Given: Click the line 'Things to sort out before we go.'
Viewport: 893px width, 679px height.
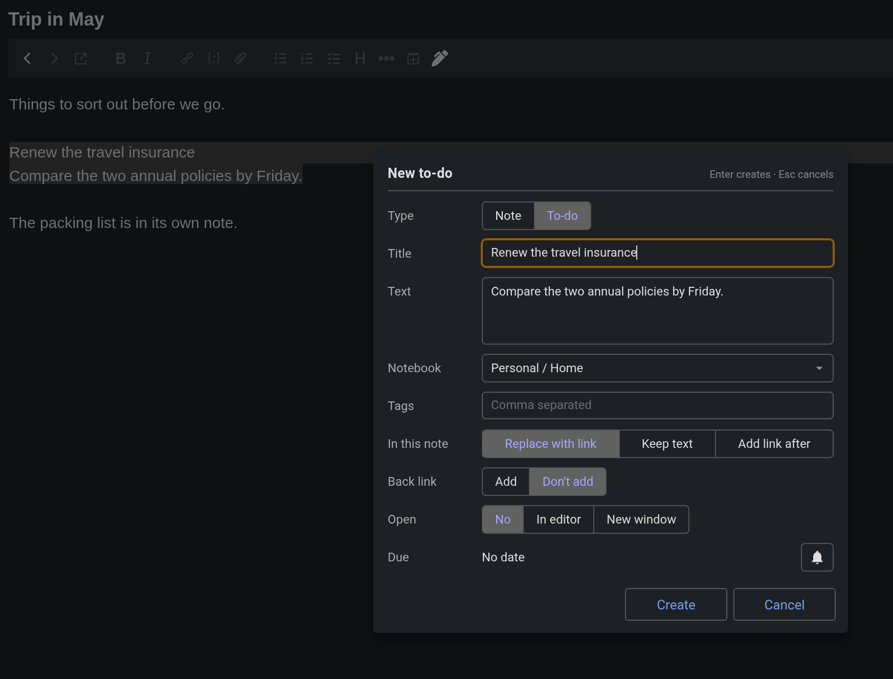Looking at the screenshot, I should coord(117,104).
